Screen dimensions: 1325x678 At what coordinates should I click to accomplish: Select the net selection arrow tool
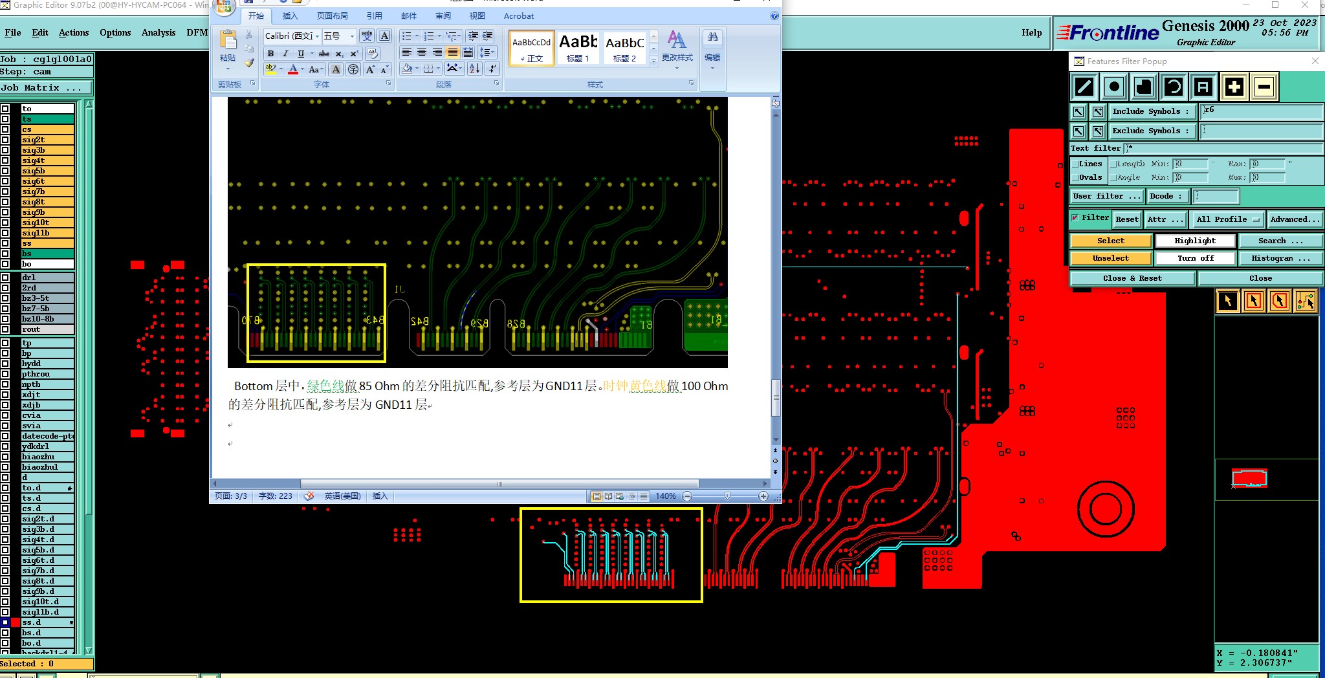point(1306,301)
